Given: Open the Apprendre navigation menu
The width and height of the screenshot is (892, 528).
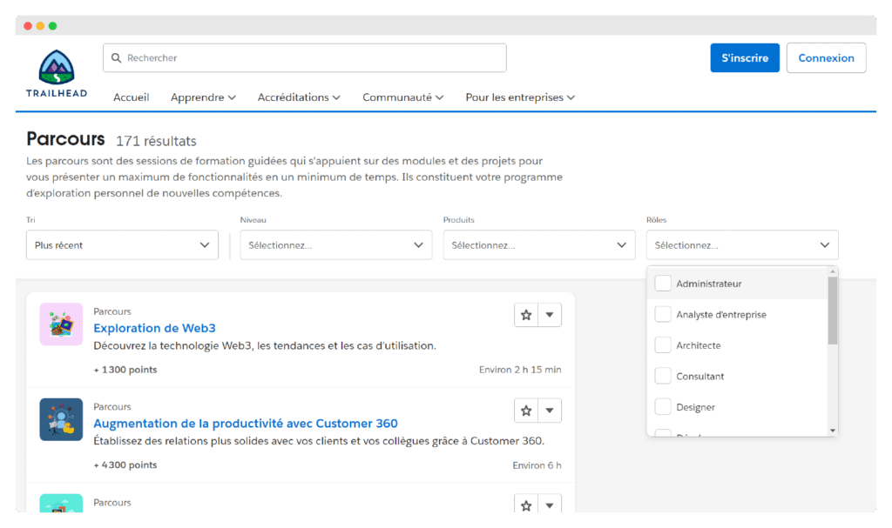Looking at the screenshot, I should coord(203,97).
